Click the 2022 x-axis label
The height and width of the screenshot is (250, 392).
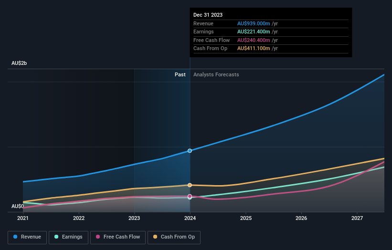[79, 218]
